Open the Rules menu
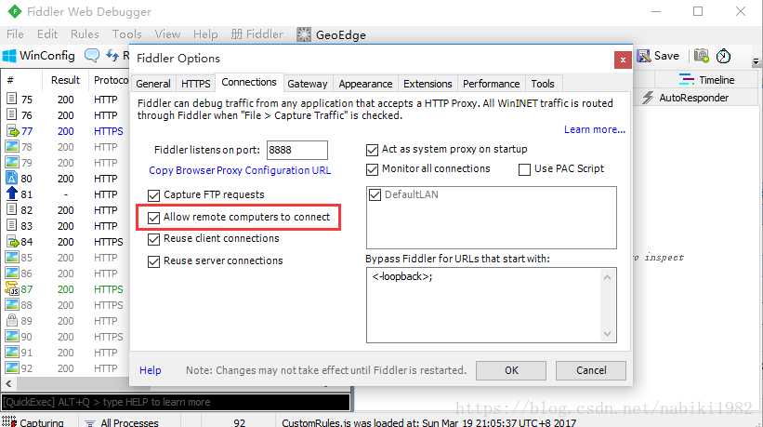This screenshot has width=763, height=427. (85, 34)
